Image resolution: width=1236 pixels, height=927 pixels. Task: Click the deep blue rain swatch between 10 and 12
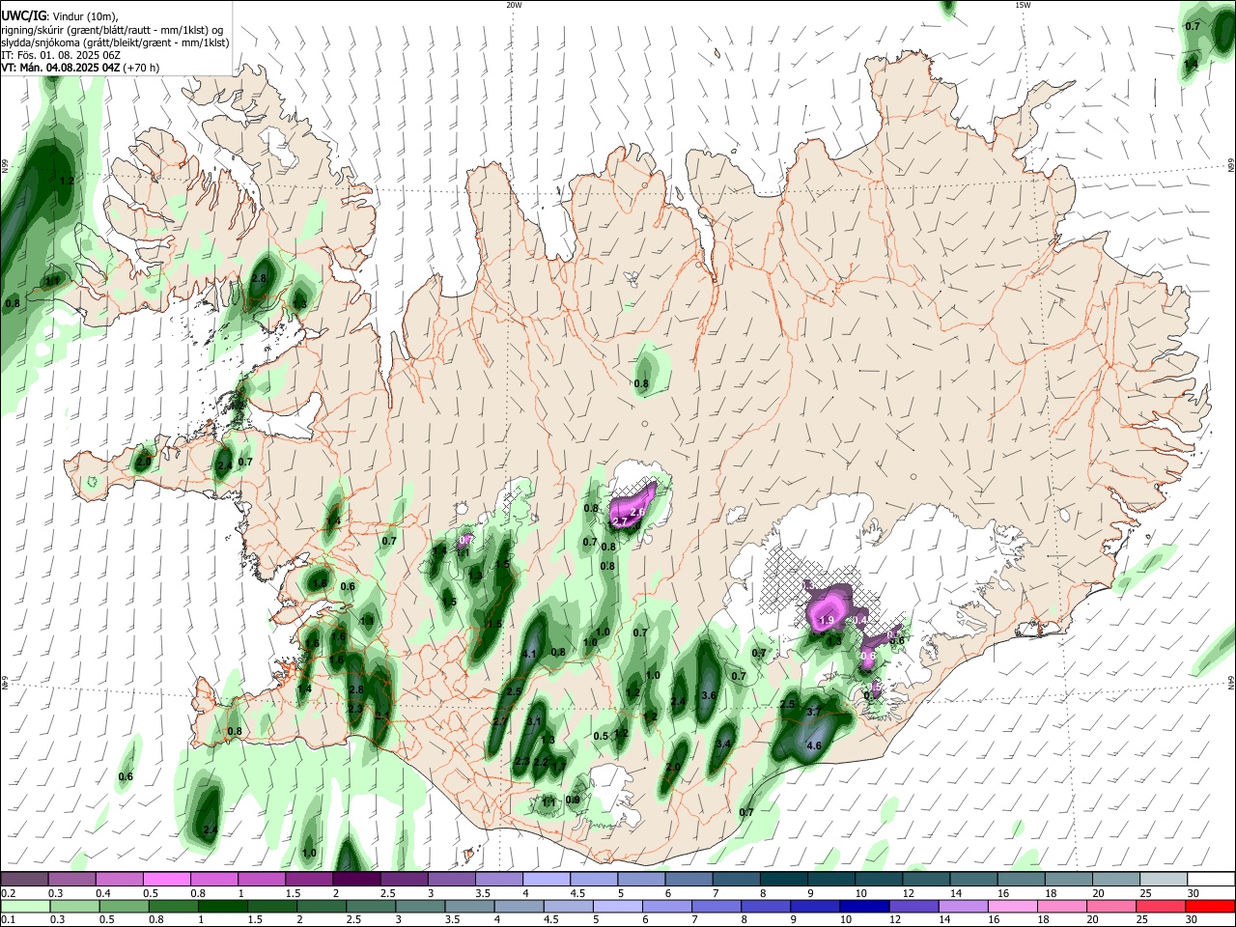[863, 906]
